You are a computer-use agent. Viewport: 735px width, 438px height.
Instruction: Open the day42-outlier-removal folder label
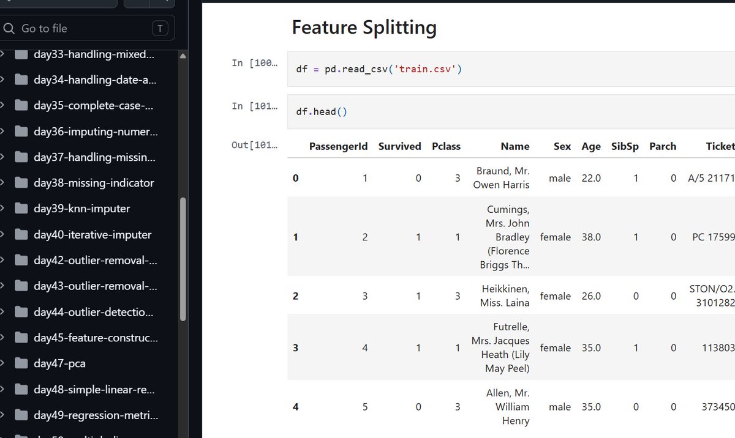(x=96, y=260)
